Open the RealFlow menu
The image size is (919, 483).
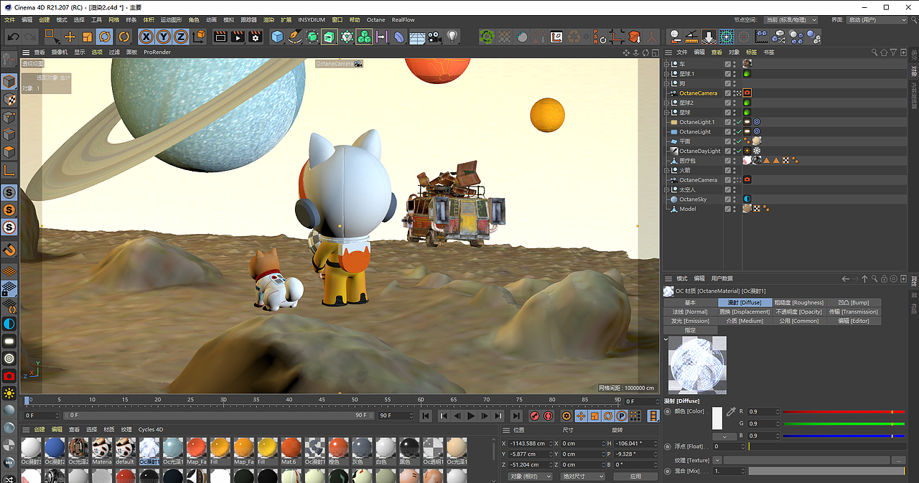(x=403, y=20)
